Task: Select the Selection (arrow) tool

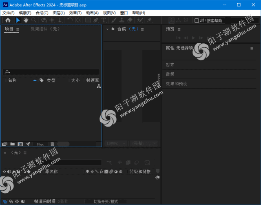Action: click(18, 20)
